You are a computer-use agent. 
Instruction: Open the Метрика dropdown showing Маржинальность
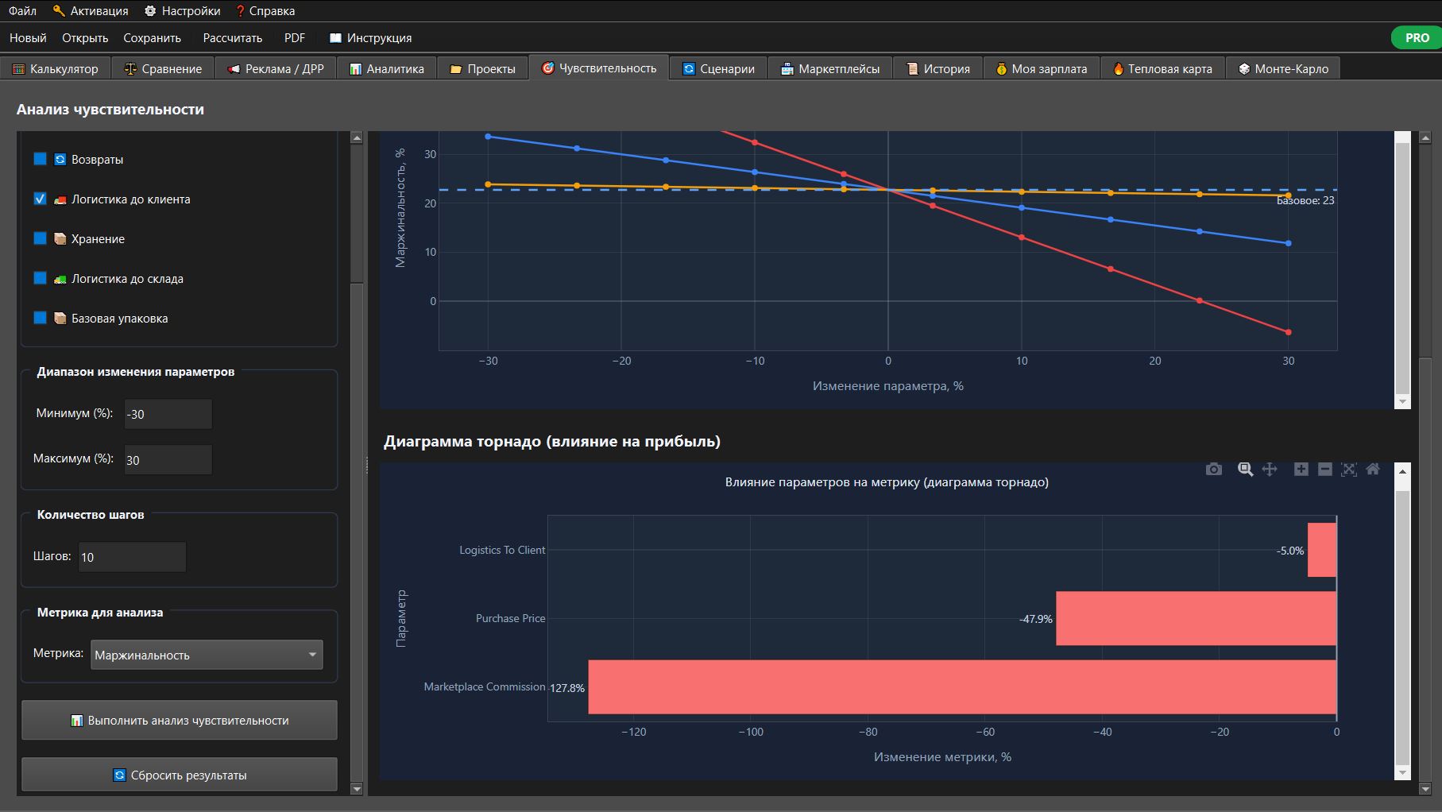(x=207, y=655)
